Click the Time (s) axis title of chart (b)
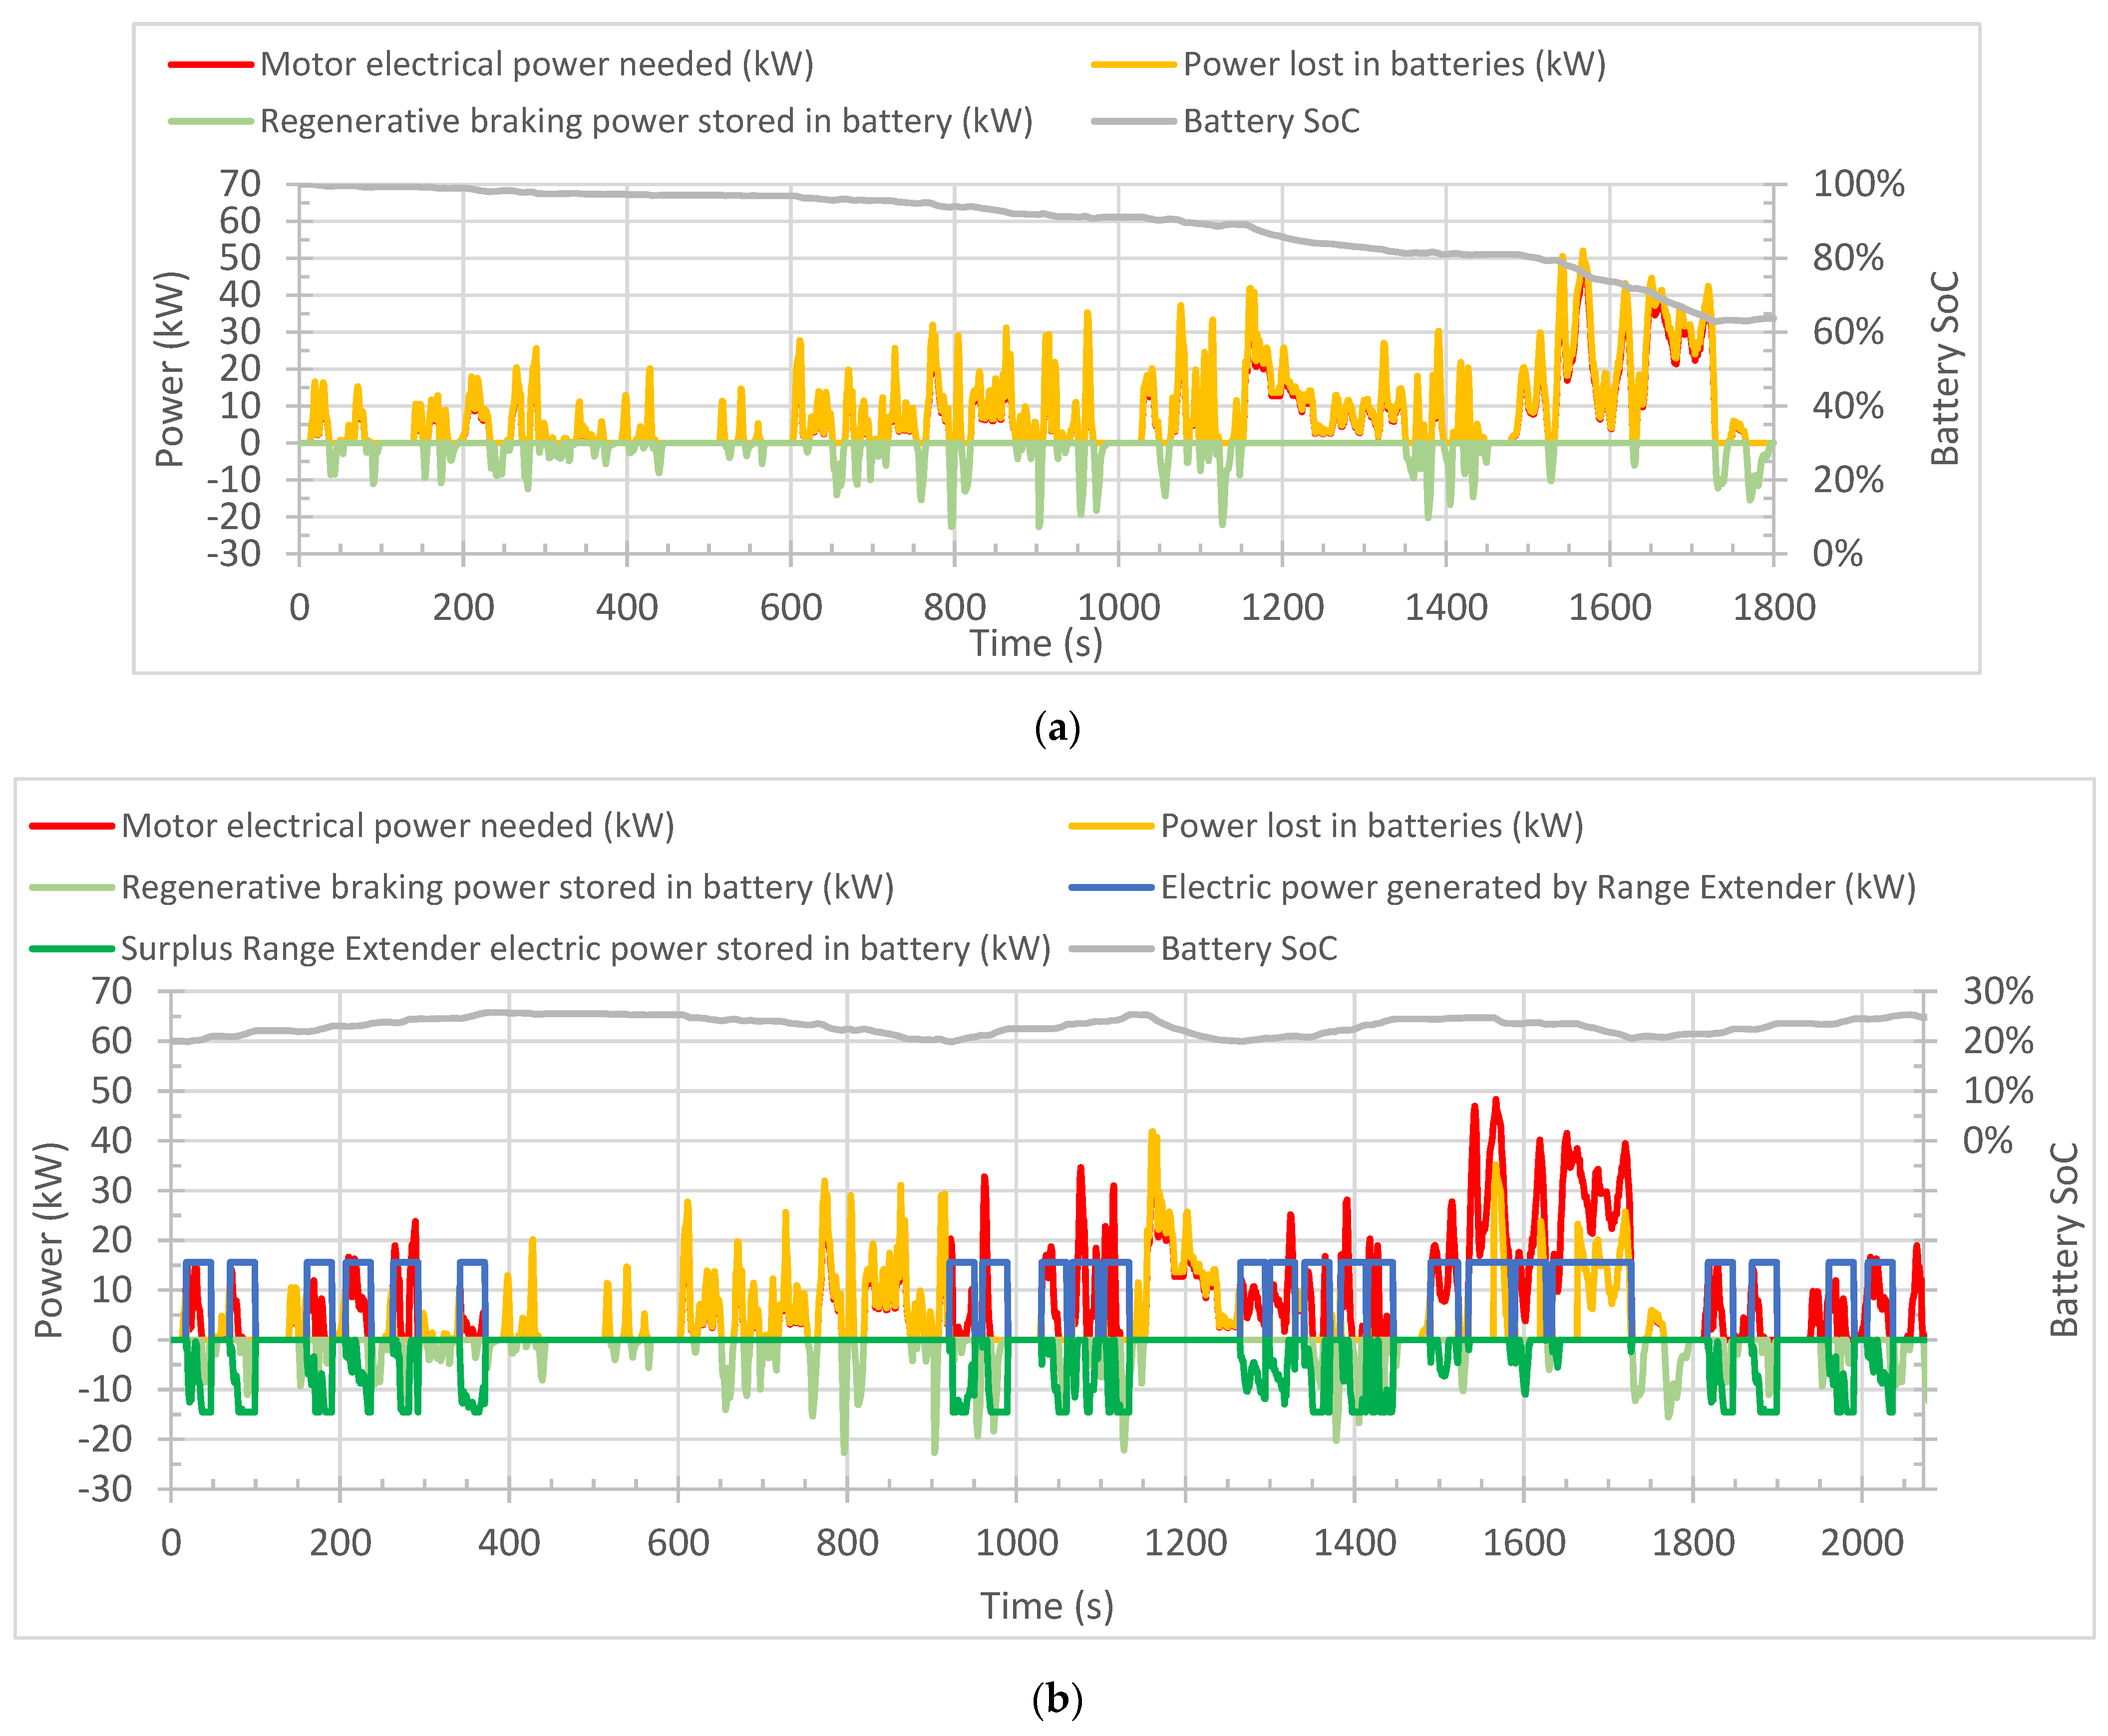The image size is (2108, 1736). (x=1047, y=1606)
